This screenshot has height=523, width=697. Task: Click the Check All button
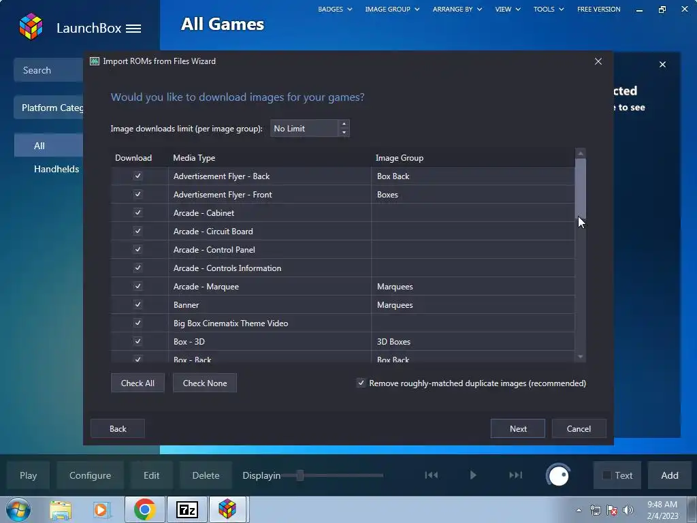pyautogui.click(x=137, y=383)
